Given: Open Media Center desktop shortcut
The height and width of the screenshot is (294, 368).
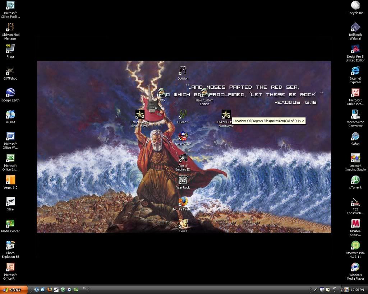Looking at the screenshot, I should tap(10, 226).
